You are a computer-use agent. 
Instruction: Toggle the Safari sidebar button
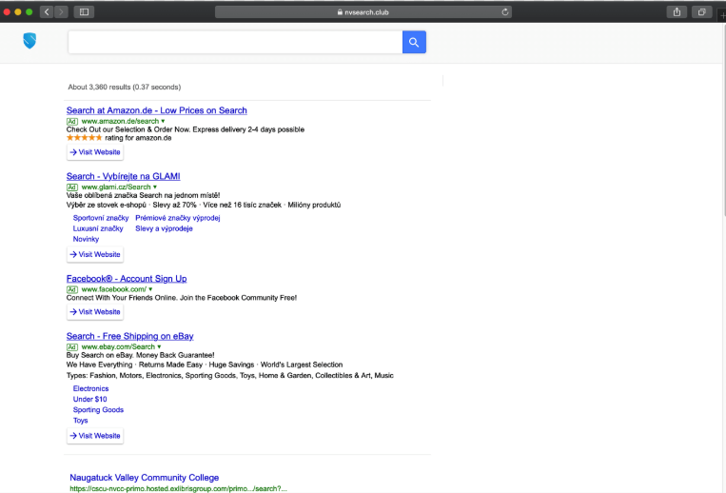tap(84, 12)
